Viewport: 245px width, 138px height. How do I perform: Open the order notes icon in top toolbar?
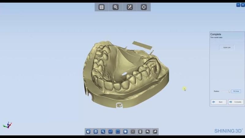(102, 7)
